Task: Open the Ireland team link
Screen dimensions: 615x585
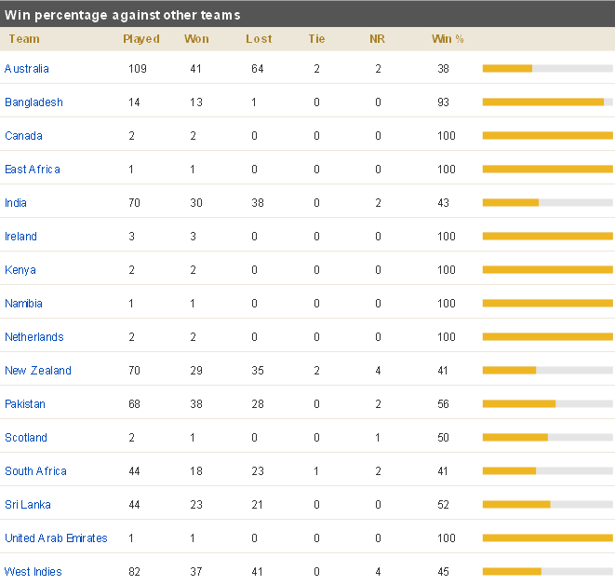Action: pos(20,237)
